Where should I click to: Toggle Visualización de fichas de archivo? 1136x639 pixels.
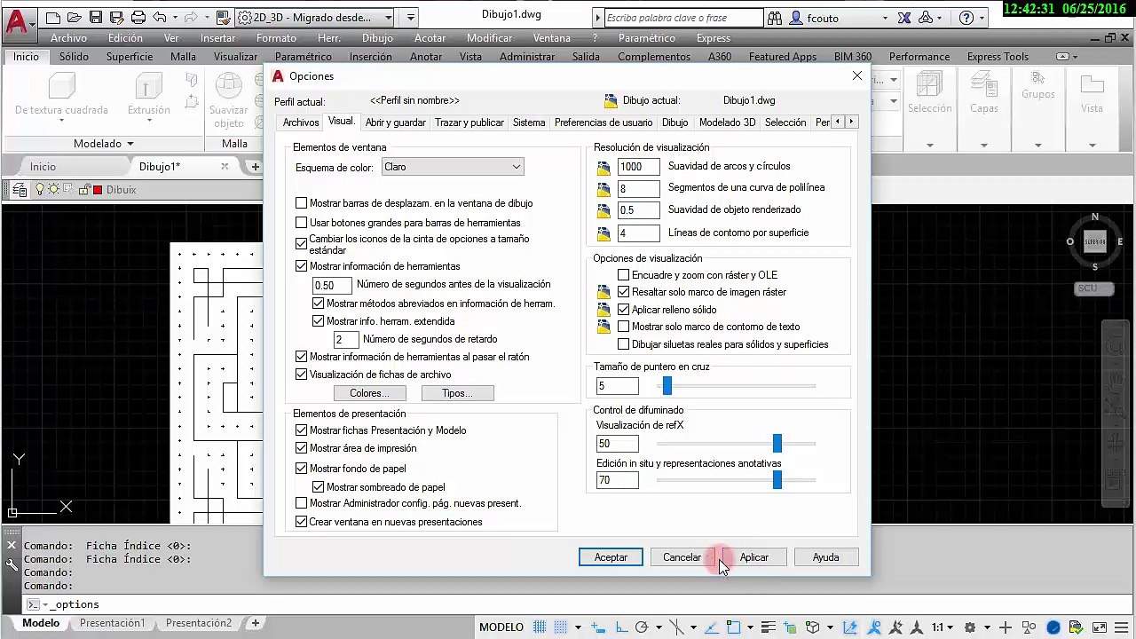302,375
